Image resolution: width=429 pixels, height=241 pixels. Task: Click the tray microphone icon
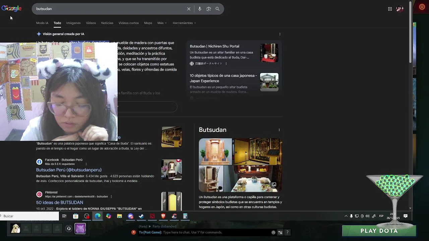tap(351, 216)
